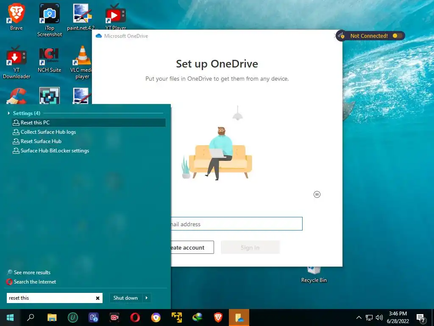
Task: Launch Brave from the taskbar
Action: point(218,318)
